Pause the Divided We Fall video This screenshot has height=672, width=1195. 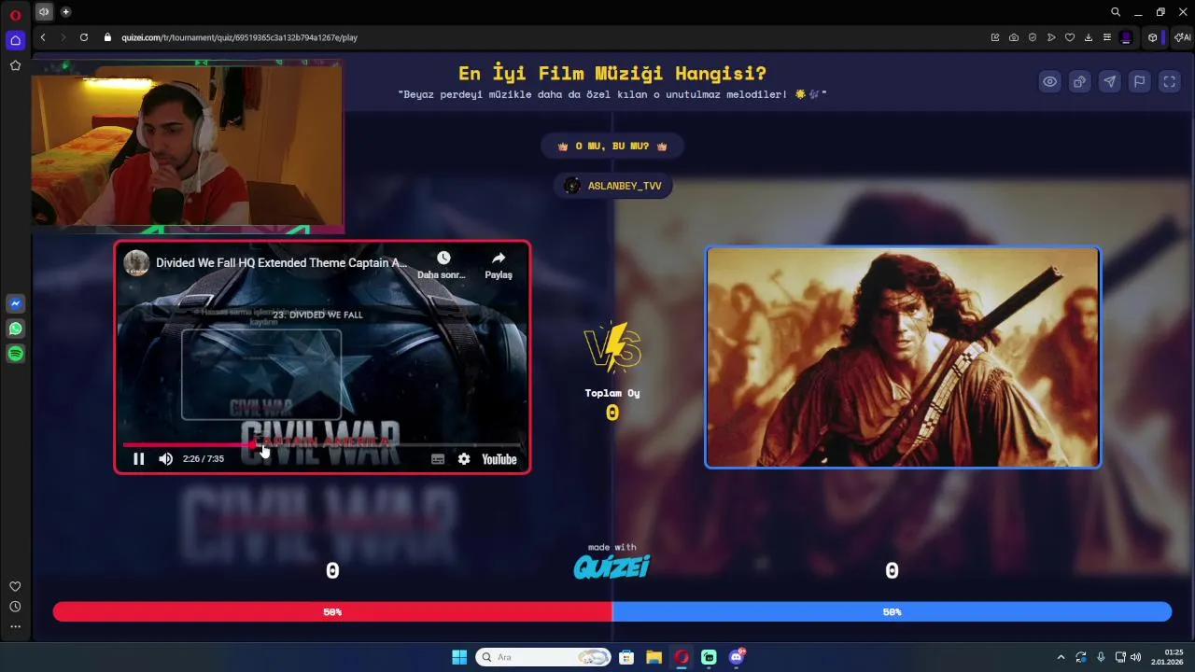pyautogui.click(x=138, y=459)
